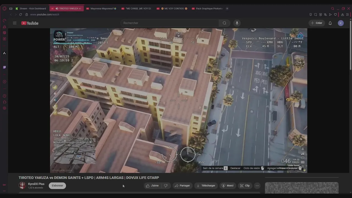This screenshot has height=198, width=352.
Task: Click the pinboard pin icon in toolbar
Action: [310, 15]
